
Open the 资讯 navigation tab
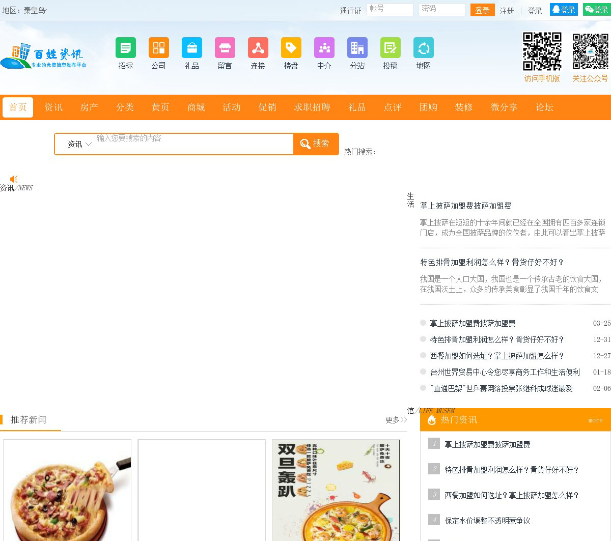point(53,107)
